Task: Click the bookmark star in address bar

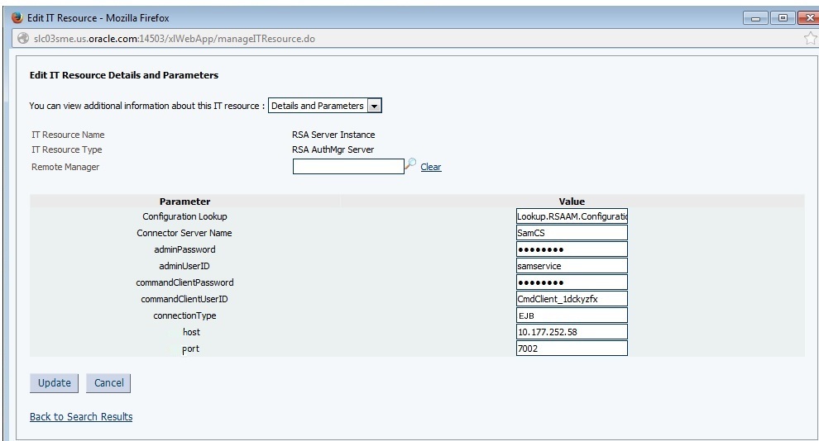Action: [x=810, y=38]
